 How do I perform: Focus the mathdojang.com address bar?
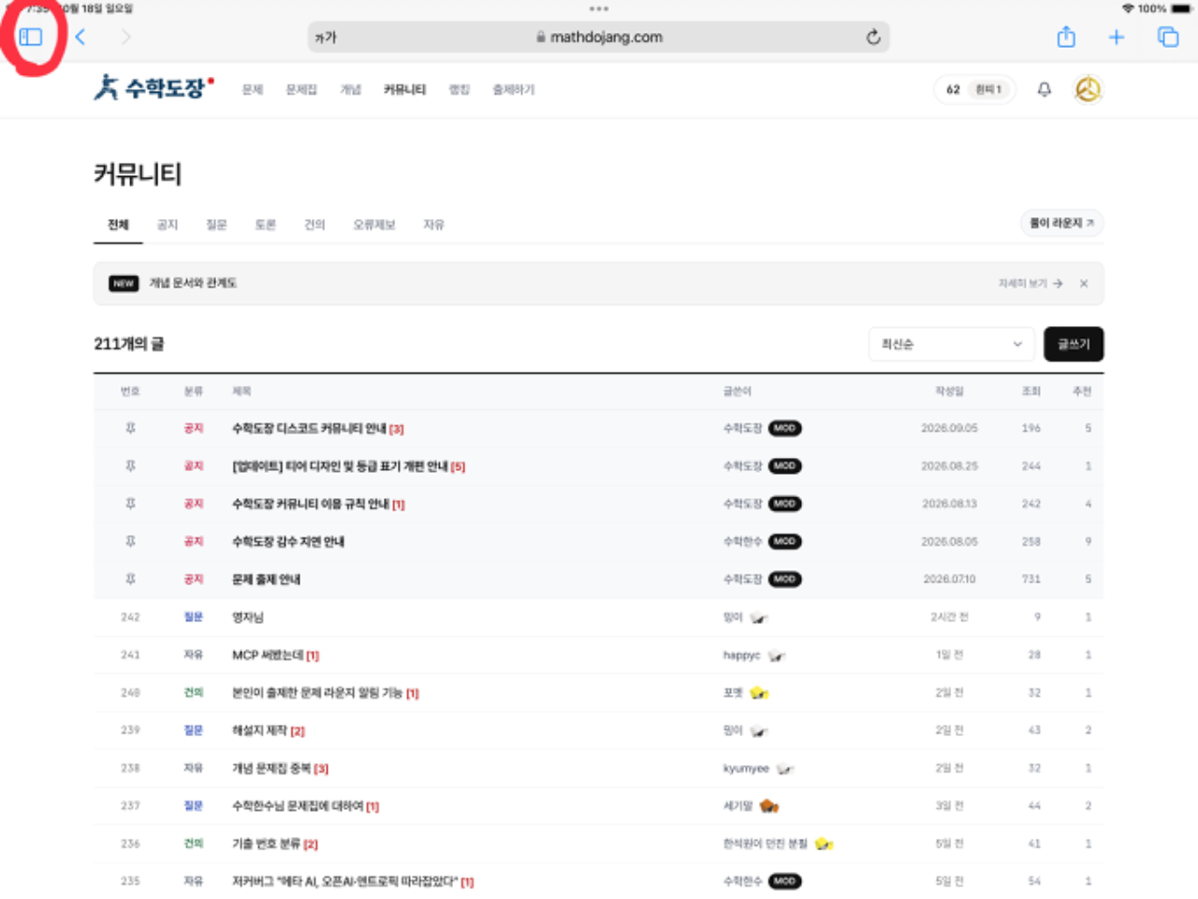click(x=599, y=37)
